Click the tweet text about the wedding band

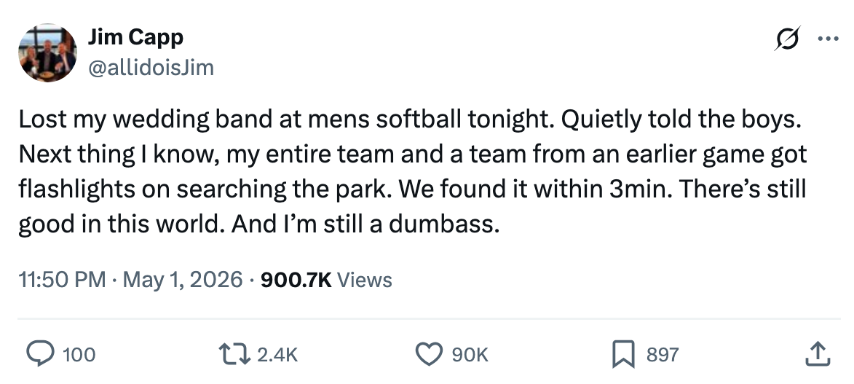[412, 172]
